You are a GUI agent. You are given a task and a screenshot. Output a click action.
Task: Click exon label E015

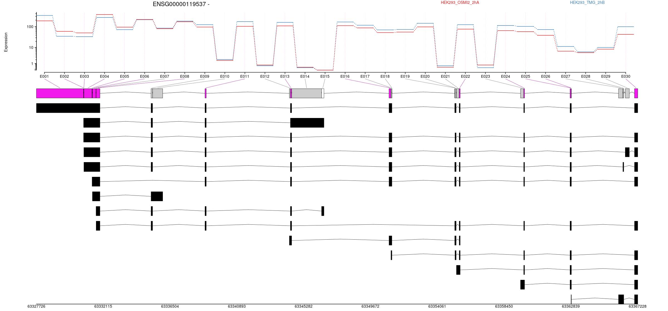tap(325, 76)
